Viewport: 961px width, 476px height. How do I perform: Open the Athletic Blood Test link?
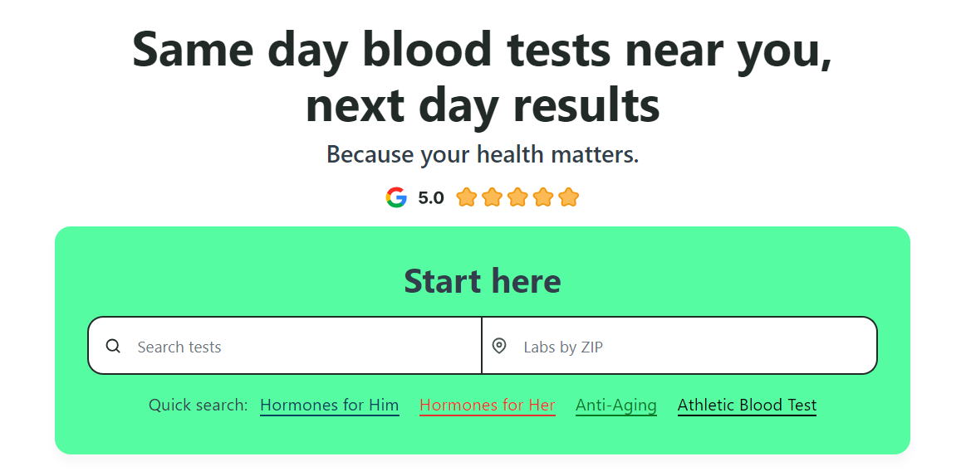pos(747,406)
